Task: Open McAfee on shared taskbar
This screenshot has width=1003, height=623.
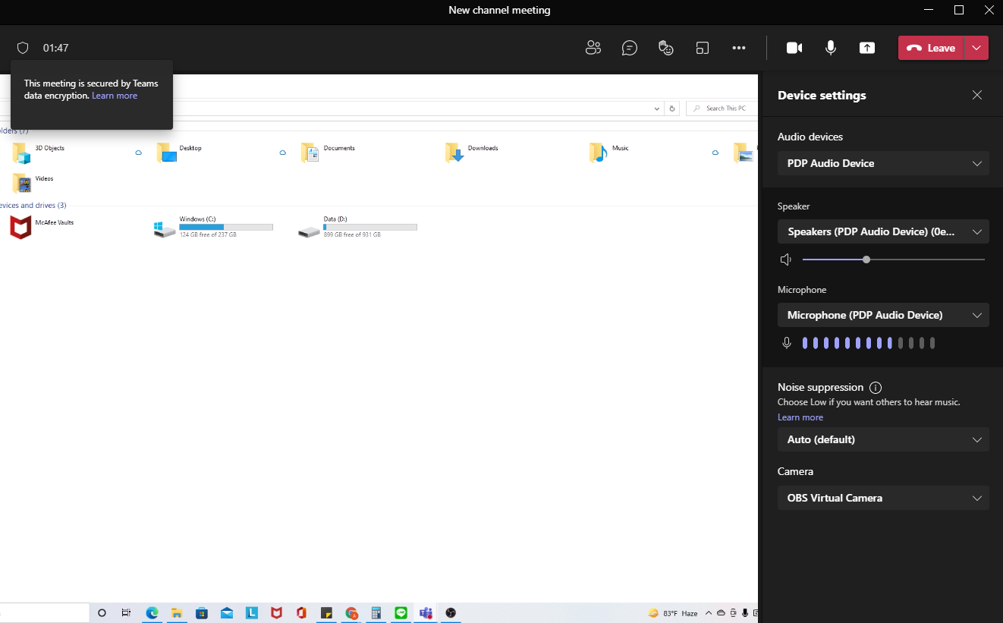Action: [277, 613]
